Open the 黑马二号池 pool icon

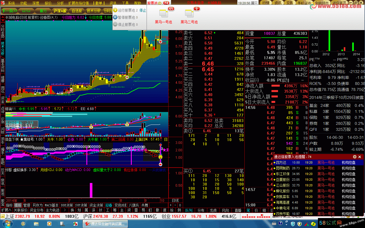(189, 13)
